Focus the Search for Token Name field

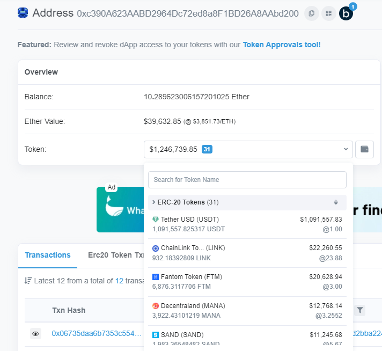[247, 180]
